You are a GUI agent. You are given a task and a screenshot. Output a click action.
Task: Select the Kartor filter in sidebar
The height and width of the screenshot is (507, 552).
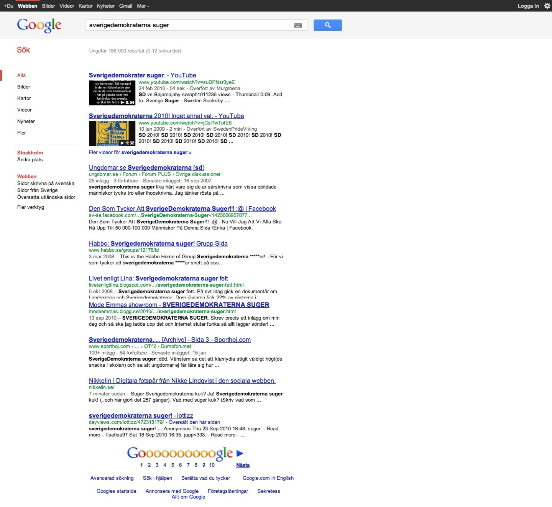pos(24,98)
